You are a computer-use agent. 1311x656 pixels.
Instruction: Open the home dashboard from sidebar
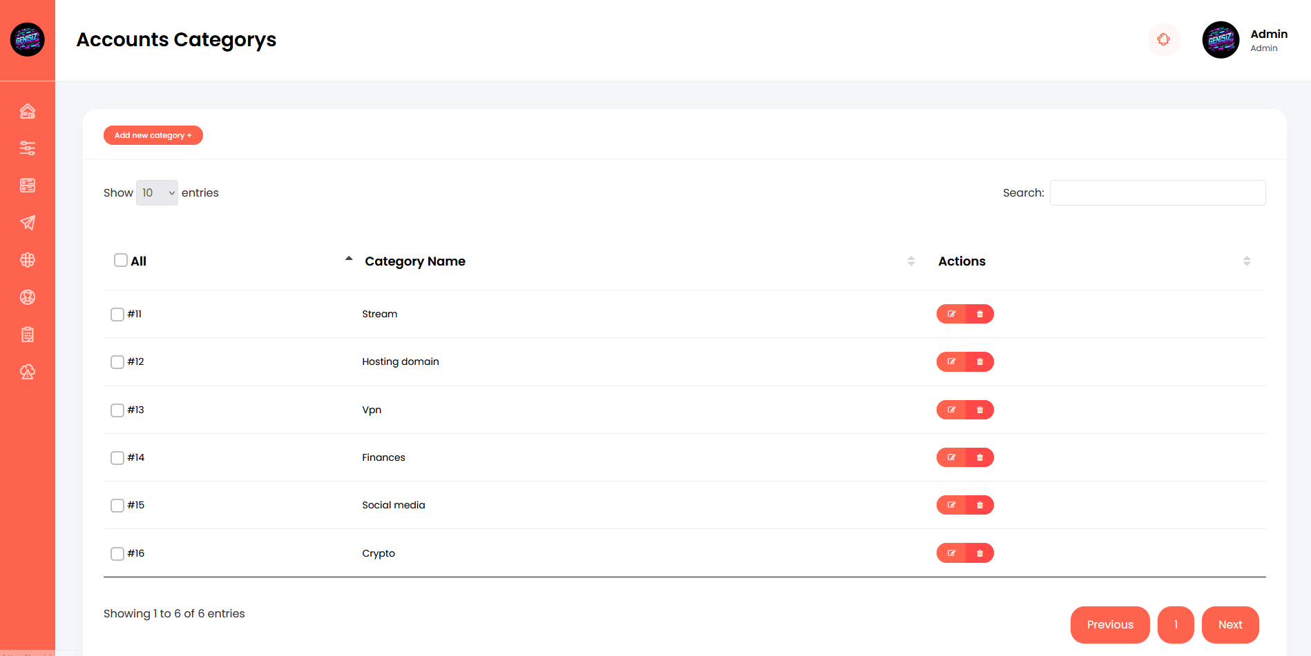[28, 111]
